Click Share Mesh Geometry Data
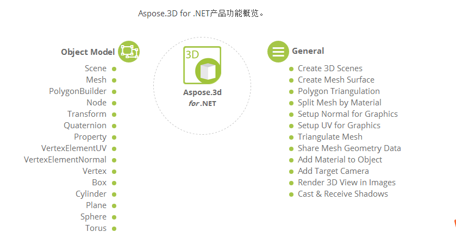This screenshot has height=232, width=456. click(x=349, y=148)
